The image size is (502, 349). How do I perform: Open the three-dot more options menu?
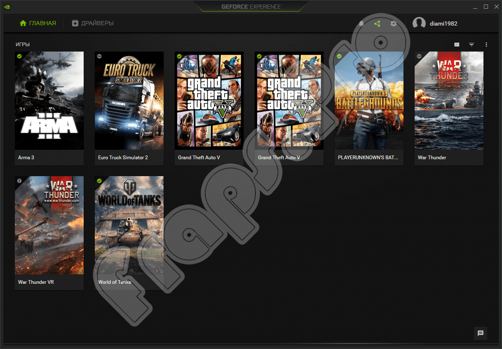tap(486, 45)
